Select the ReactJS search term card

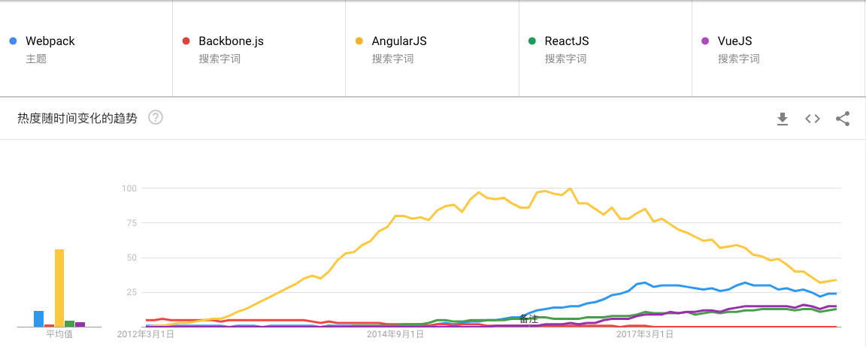click(x=604, y=49)
